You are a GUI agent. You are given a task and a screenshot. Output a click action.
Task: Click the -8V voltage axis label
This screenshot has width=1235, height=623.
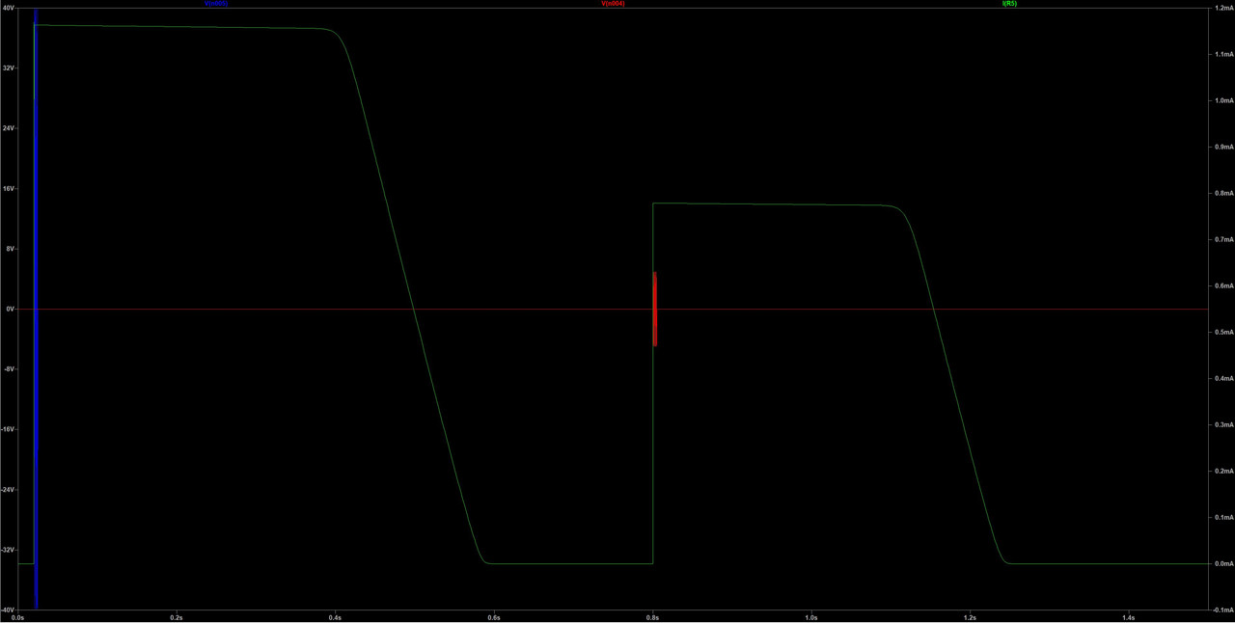[x=10, y=369]
